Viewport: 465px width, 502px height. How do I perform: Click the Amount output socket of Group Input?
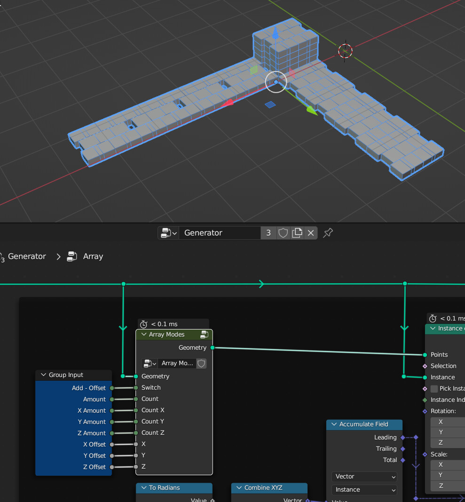pos(112,399)
